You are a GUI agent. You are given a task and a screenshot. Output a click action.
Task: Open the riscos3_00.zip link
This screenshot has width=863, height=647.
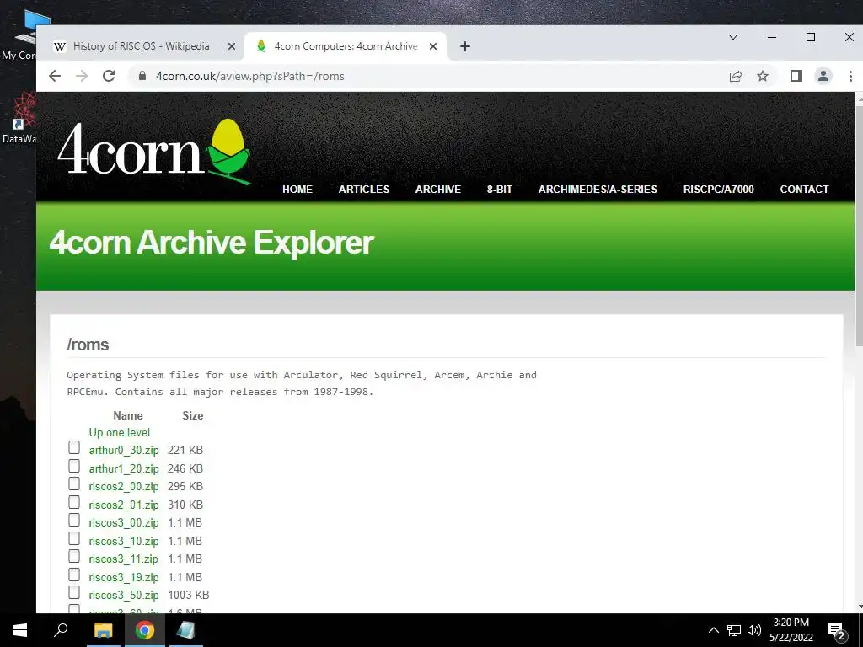124,522
